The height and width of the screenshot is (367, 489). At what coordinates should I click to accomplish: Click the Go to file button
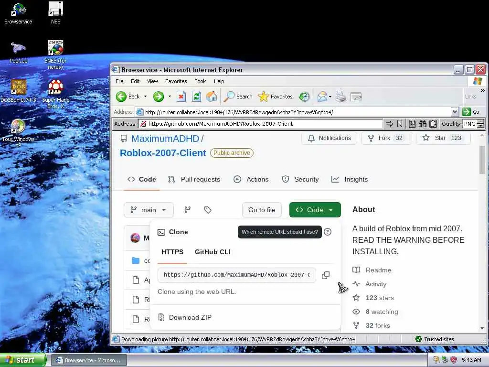(262, 210)
